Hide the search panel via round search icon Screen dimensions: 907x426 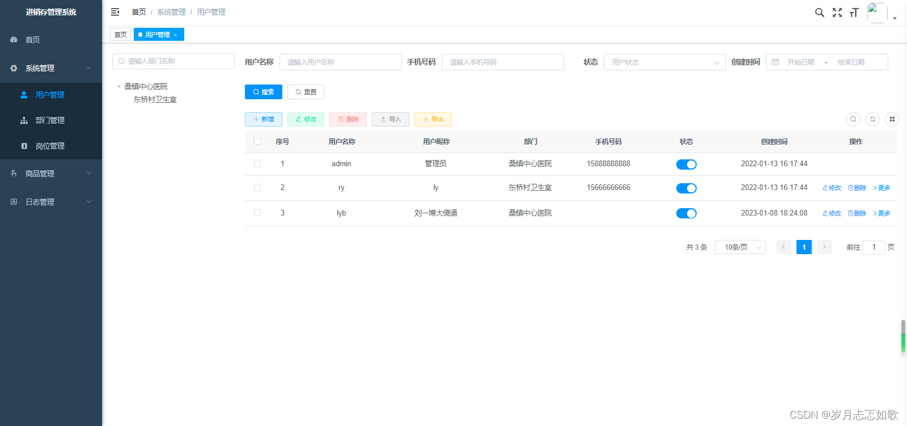pos(853,119)
